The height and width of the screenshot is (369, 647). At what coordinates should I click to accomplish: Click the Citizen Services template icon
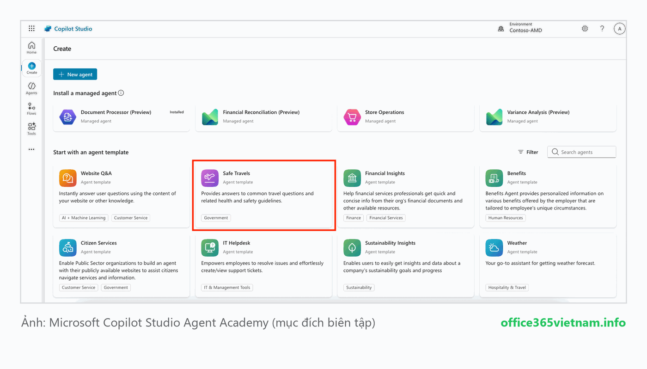tap(68, 248)
